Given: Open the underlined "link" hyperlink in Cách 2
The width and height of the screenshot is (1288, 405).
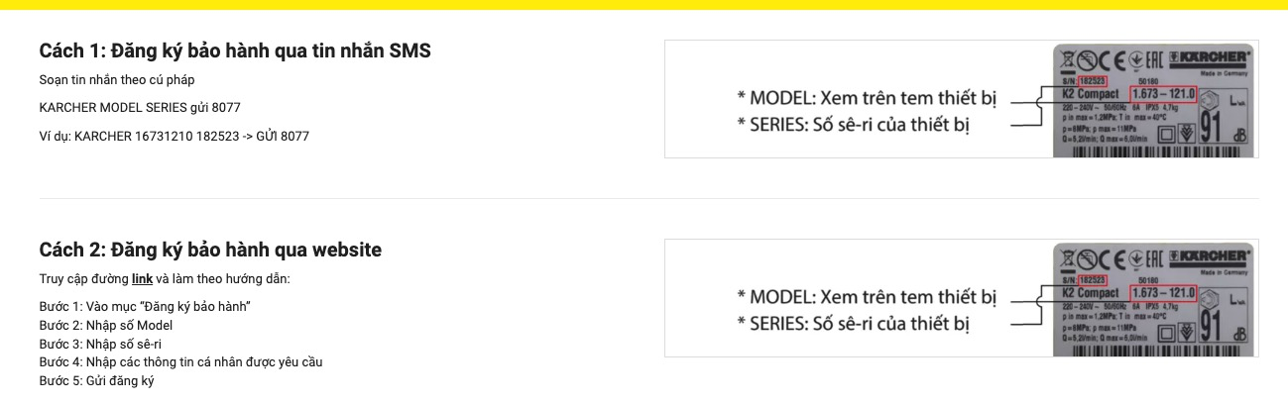Looking at the screenshot, I should (x=142, y=279).
